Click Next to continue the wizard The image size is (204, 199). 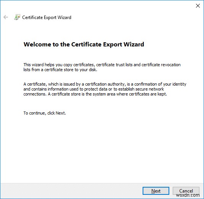tap(156, 191)
